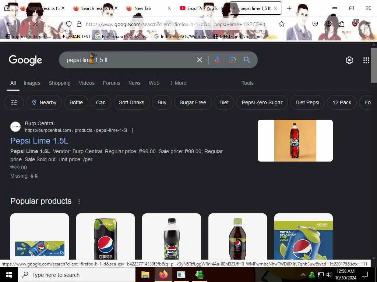377x282 pixels.
Task: Open the MEMZ and Noescape bookmark
Action: [240, 37]
